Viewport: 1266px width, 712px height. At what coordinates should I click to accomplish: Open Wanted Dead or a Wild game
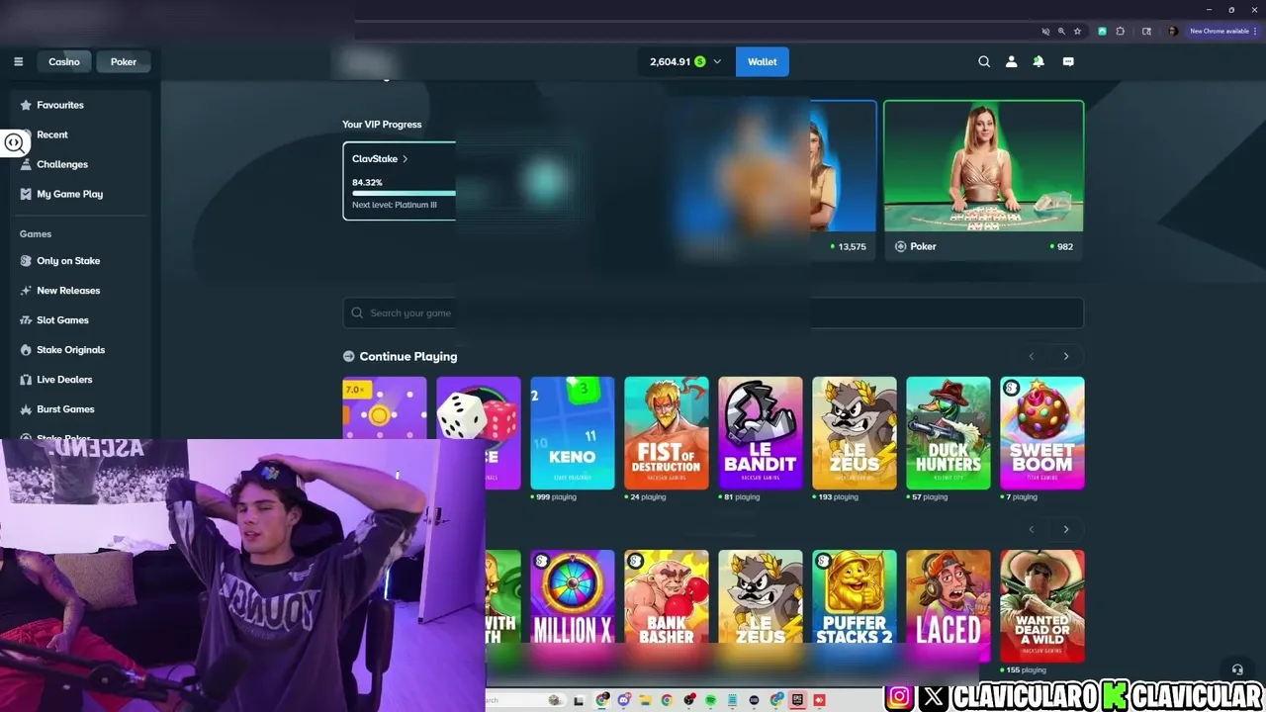pyautogui.click(x=1042, y=606)
